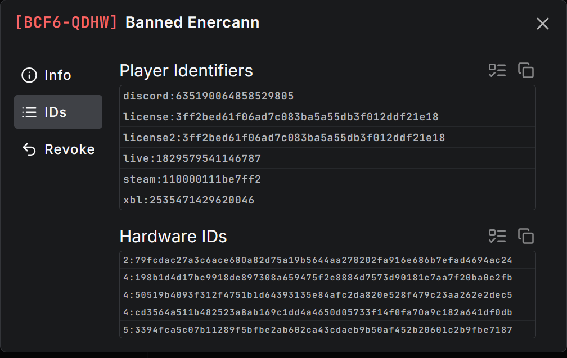This screenshot has width=567, height=358.
Task: Select the discord identifier row
Action: coord(327,96)
